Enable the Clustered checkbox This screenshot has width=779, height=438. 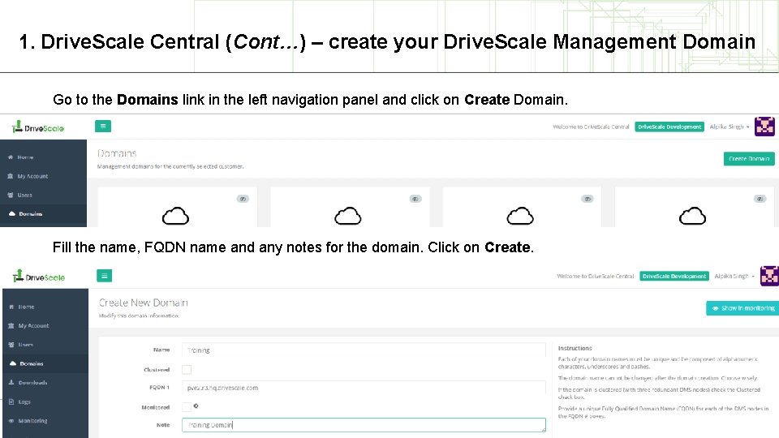187,370
